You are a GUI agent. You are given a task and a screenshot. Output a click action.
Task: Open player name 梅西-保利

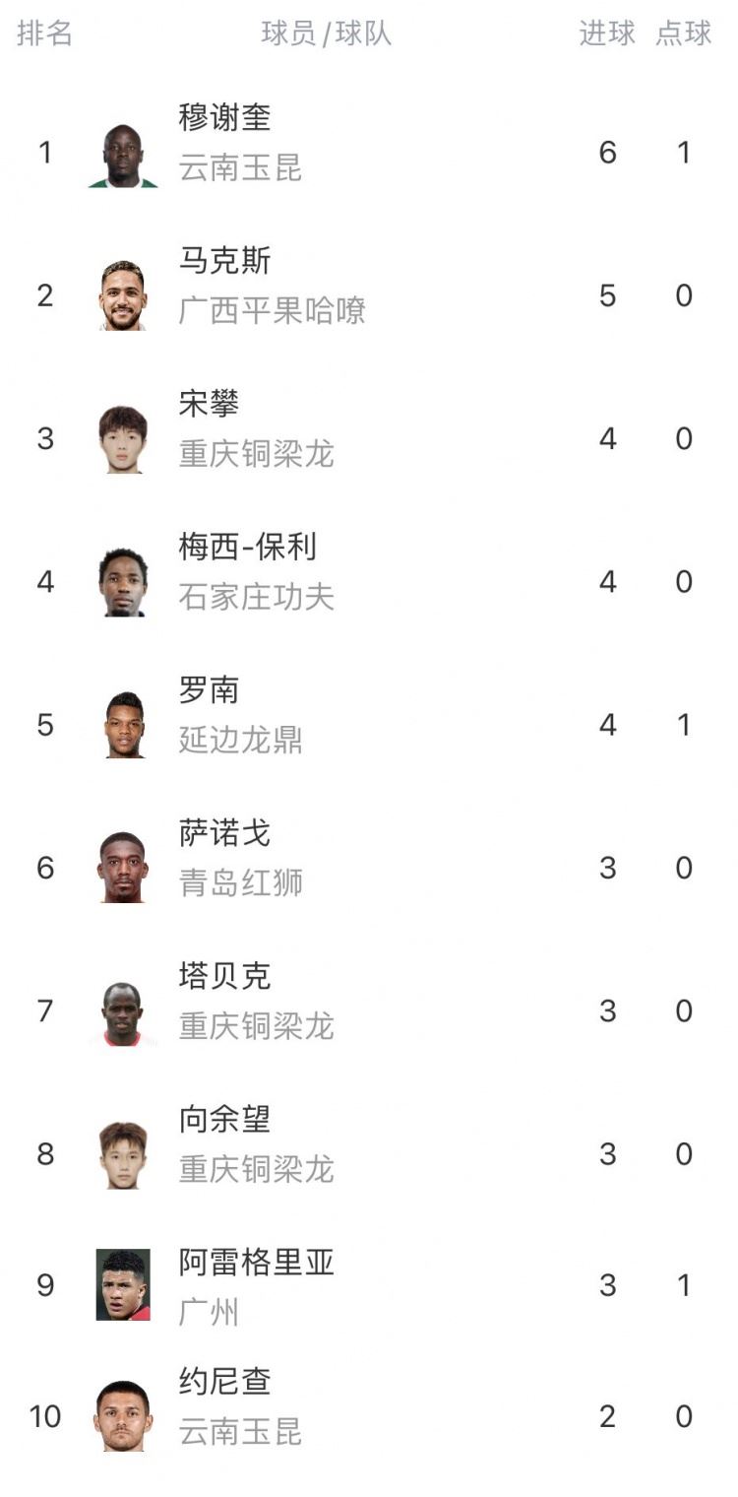(x=248, y=547)
